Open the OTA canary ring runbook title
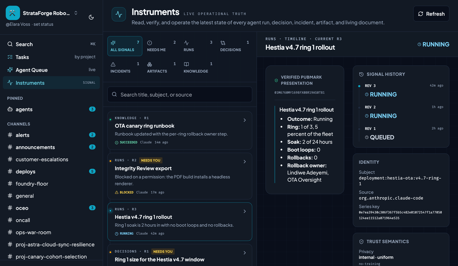 [x=145, y=126]
